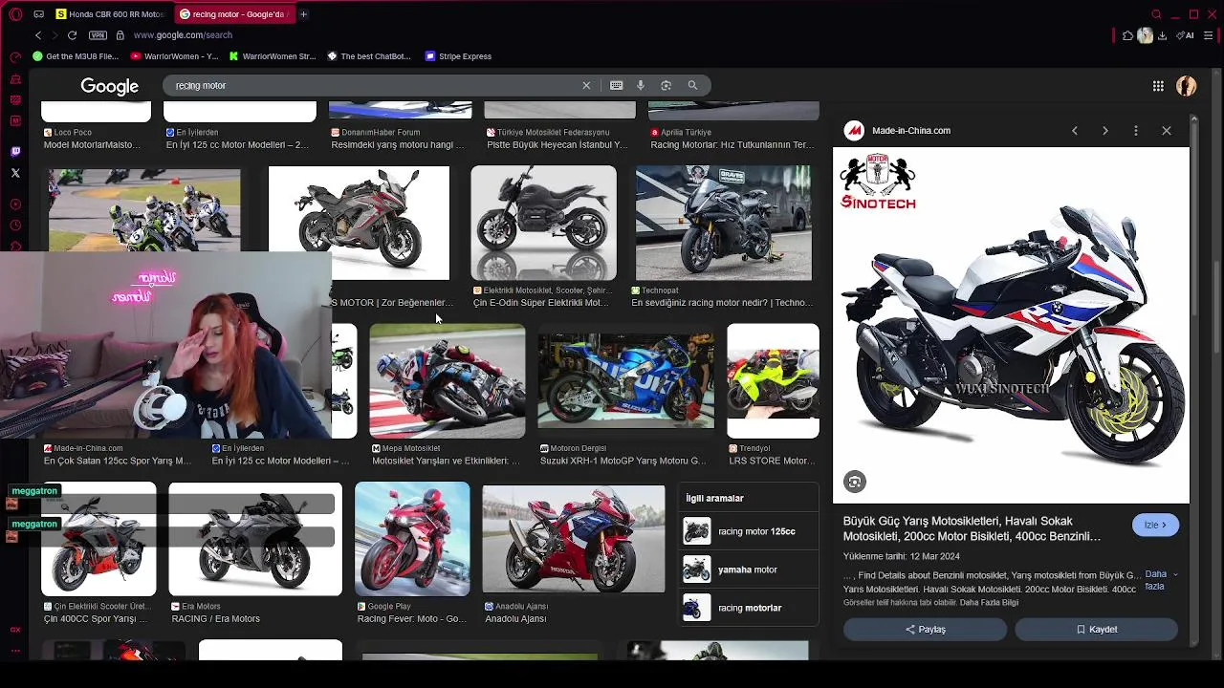Screen dimensions: 1224x688
Task: Open the Aria AI toolbar button
Action: pos(1186,35)
